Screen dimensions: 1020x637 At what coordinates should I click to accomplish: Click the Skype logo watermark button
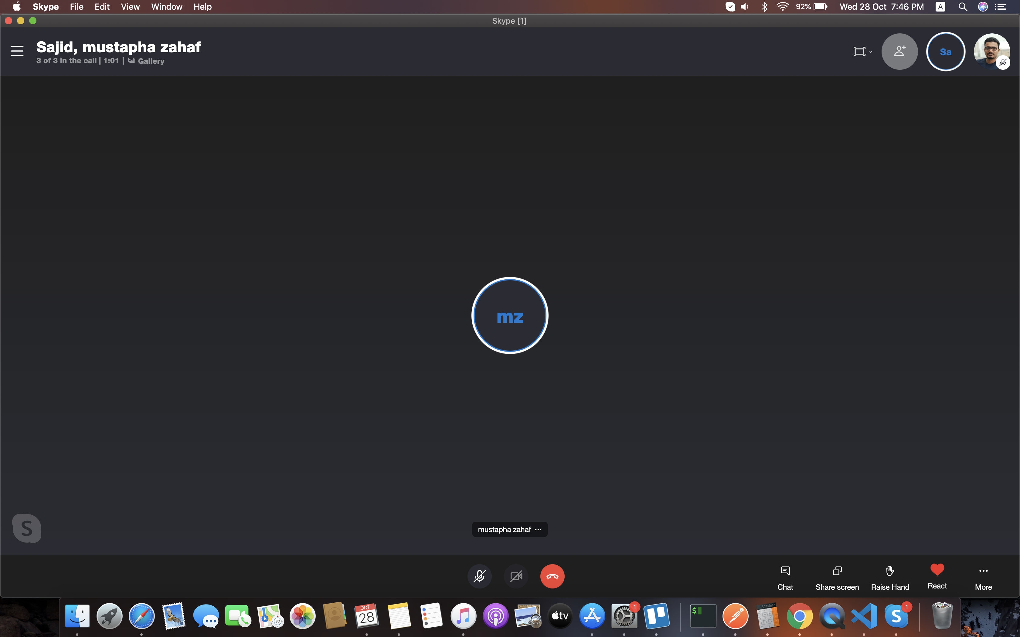(26, 528)
